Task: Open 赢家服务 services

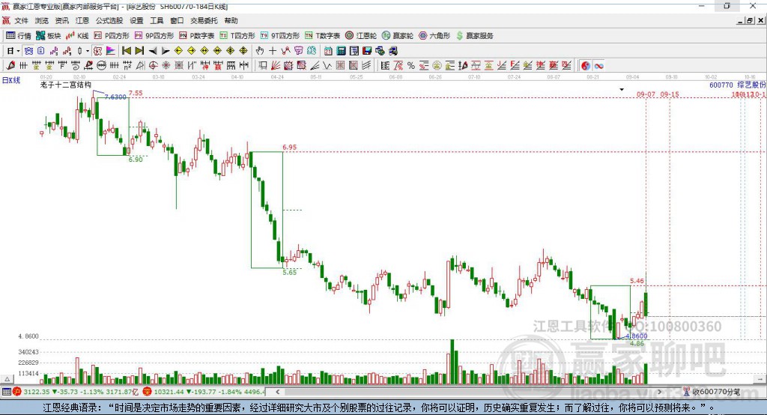Action: pyautogui.click(x=474, y=36)
